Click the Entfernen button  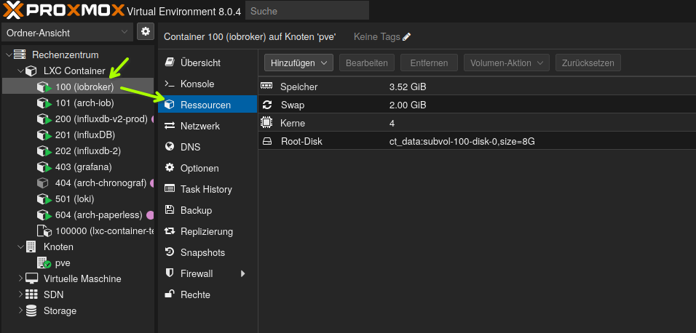pos(429,63)
